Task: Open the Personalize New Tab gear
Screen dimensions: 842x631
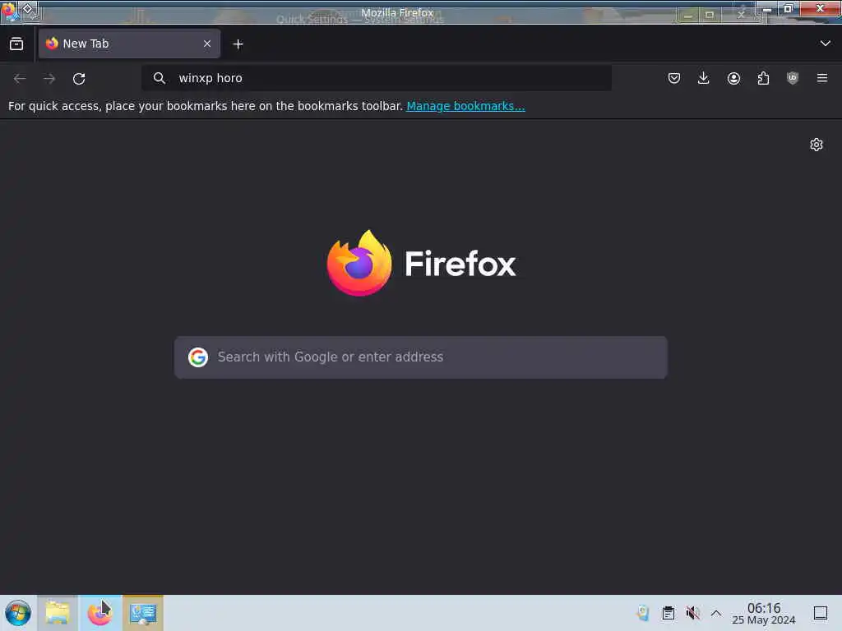Action: click(x=817, y=145)
